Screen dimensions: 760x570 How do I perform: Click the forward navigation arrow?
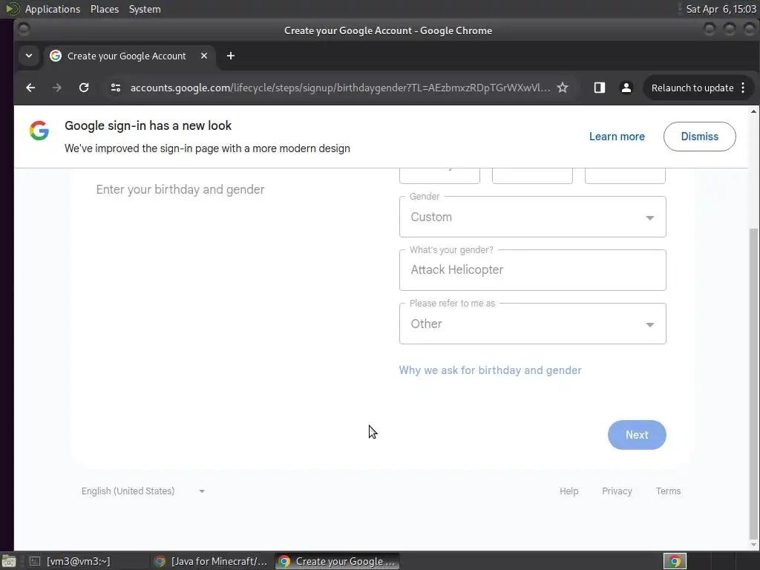click(56, 88)
